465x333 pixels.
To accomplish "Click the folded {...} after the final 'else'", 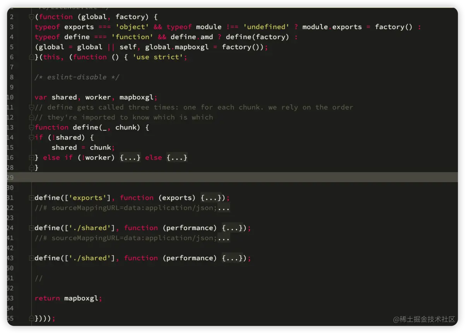I will click(177, 157).
